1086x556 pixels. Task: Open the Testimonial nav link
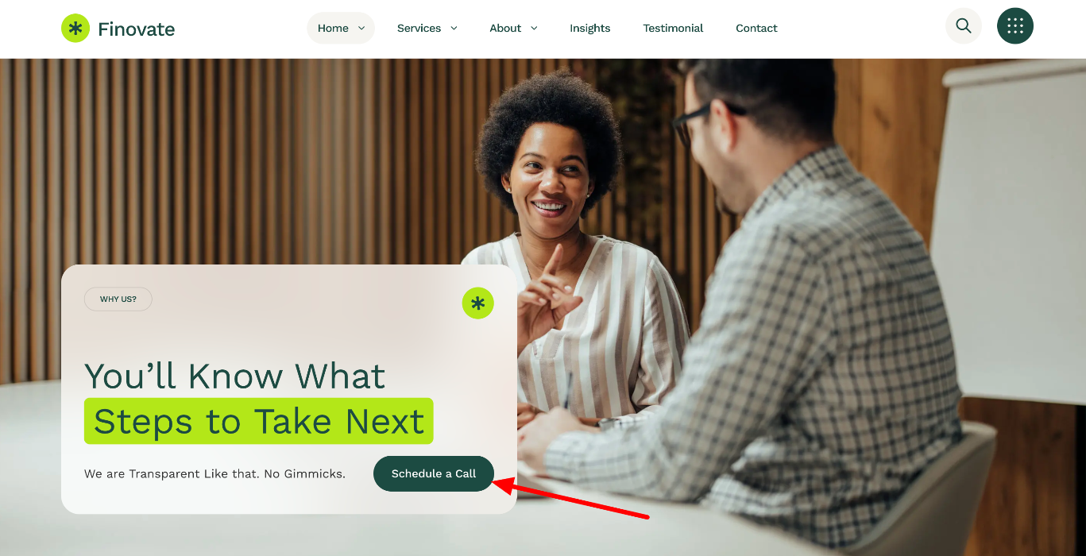[x=673, y=28]
